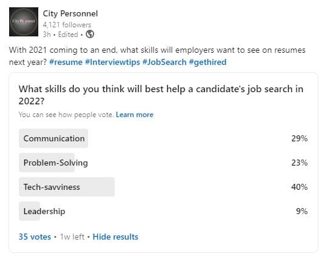Open the City Personnel logo avatar

click(x=24, y=22)
